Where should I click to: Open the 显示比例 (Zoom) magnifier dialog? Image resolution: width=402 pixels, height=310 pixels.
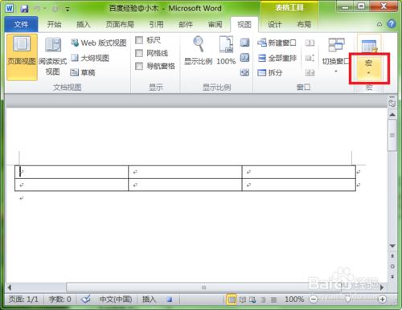click(x=199, y=51)
